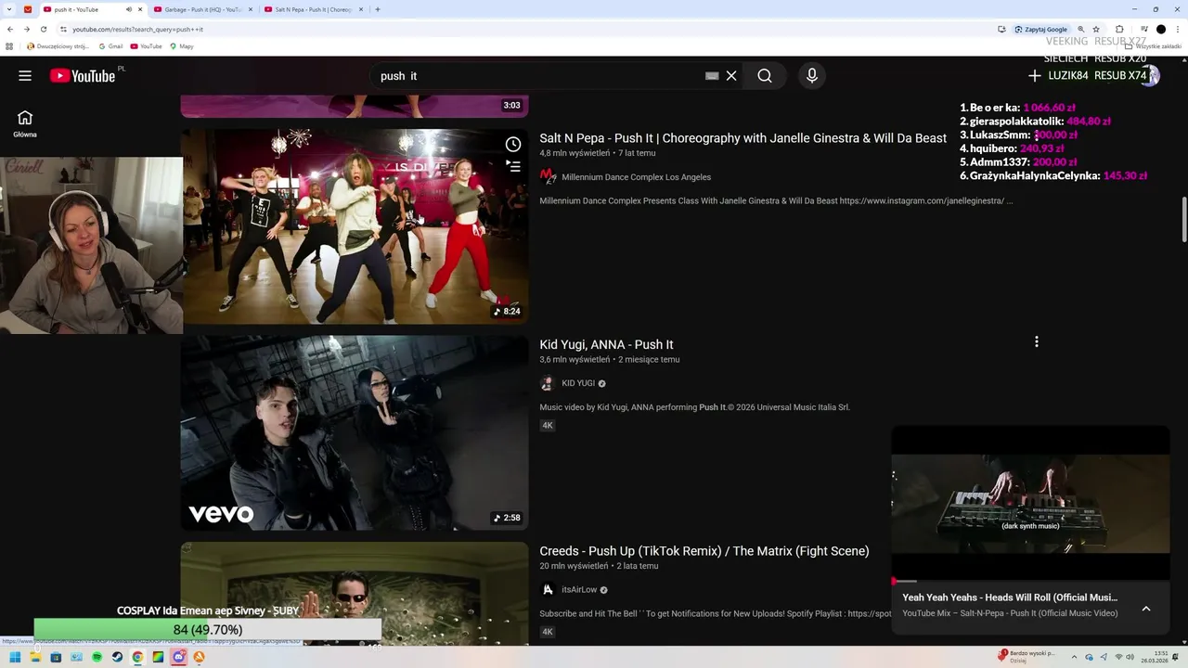Open Główna in the sidebar
This screenshot has height=668, width=1188.
25,124
